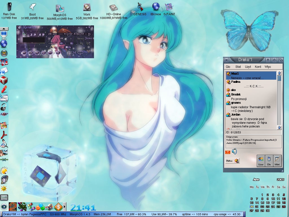This screenshot has width=289, height=217.
Task: Click the orange dollar sign diamond icon
Action: 58,207
